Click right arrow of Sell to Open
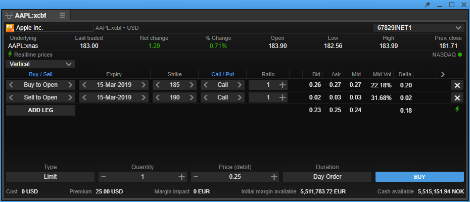The image size is (470, 202). (70, 97)
